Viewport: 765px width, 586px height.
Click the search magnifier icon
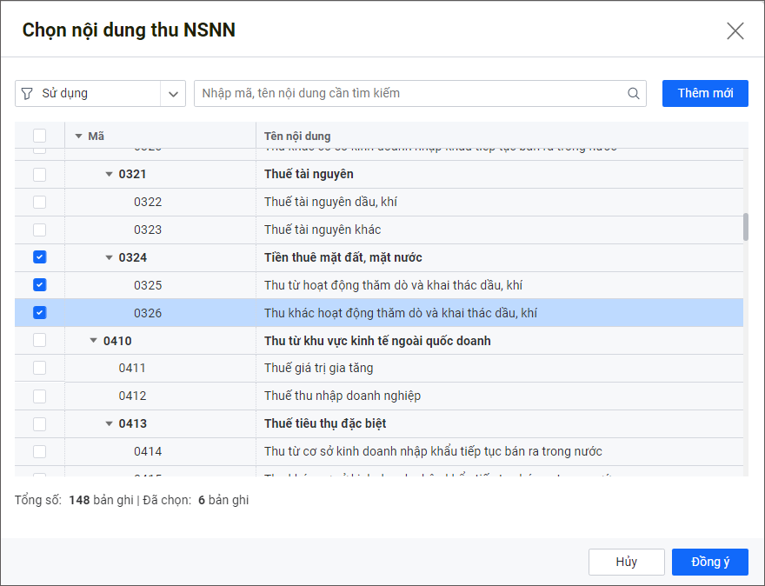[x=633, y=94]
